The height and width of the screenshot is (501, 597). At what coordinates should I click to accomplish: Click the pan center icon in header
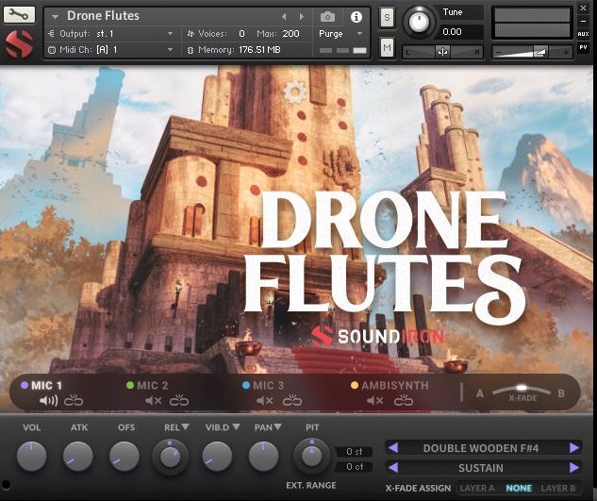click(x=442, y=52)
